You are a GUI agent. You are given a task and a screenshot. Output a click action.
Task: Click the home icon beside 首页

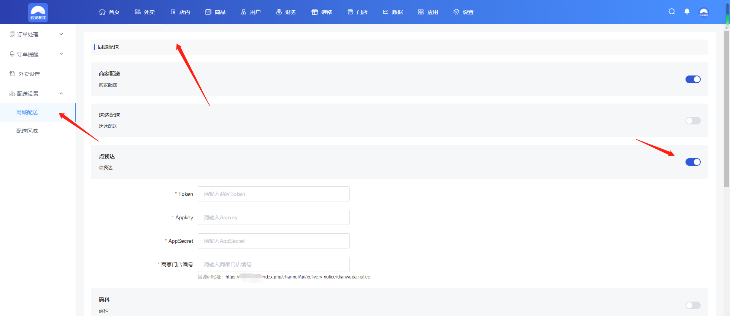click(102, 12)
